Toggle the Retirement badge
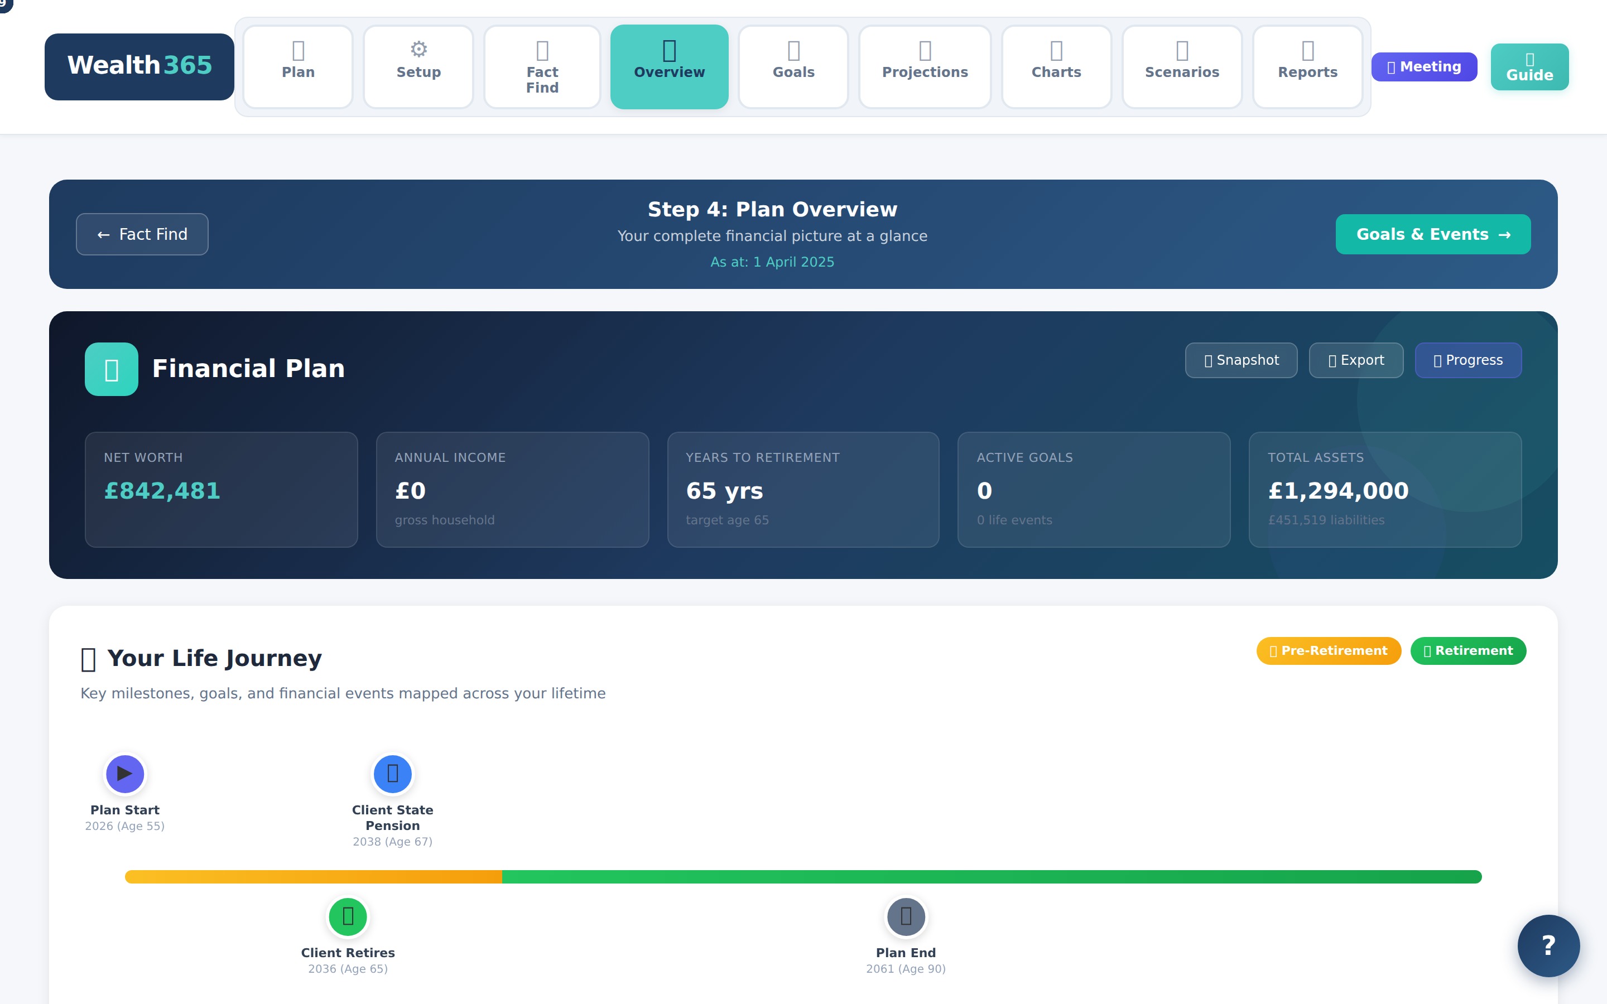The width and height of the screenshot is (1607, 1004). [x=1469, y=650]
